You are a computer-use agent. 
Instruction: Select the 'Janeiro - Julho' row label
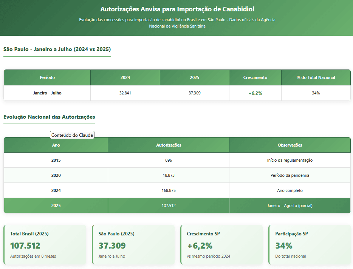tap(47, 93)
